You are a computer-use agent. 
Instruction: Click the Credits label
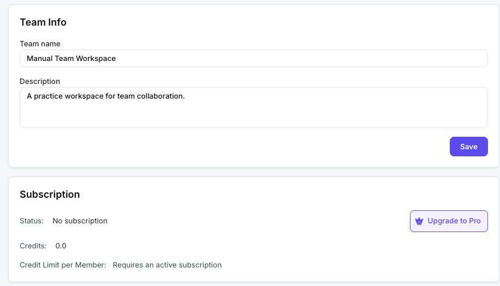click(x=33, y=246)
